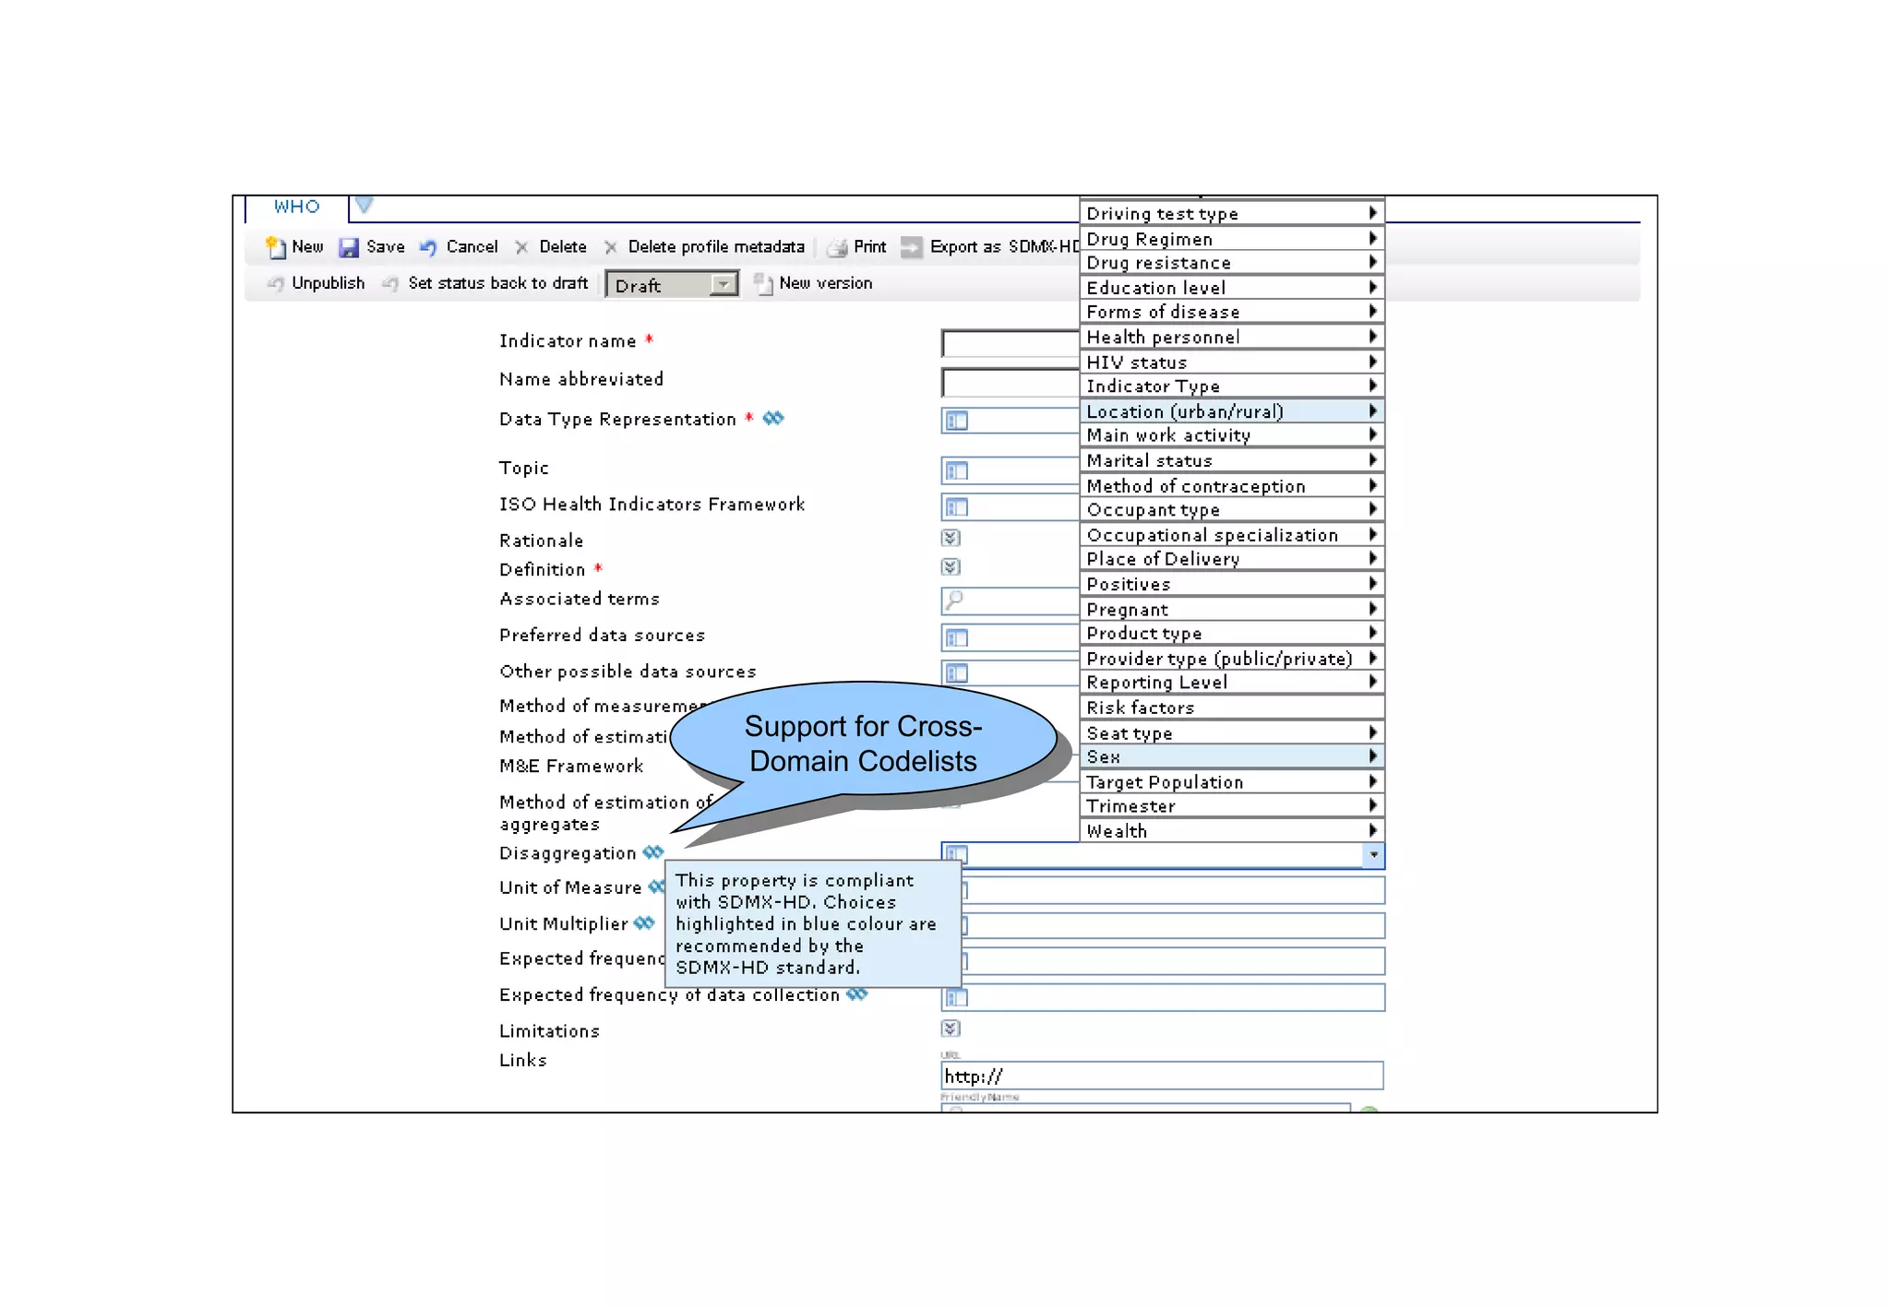Image resolution: width=1890 pixels, height=1308 pixels.
Task: Expand the Rationale text section
Action: coord(951,538)
